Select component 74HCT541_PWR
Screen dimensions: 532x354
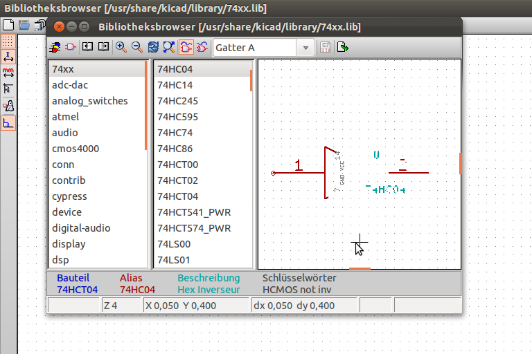pyautogui.click(x=202, y=212)
